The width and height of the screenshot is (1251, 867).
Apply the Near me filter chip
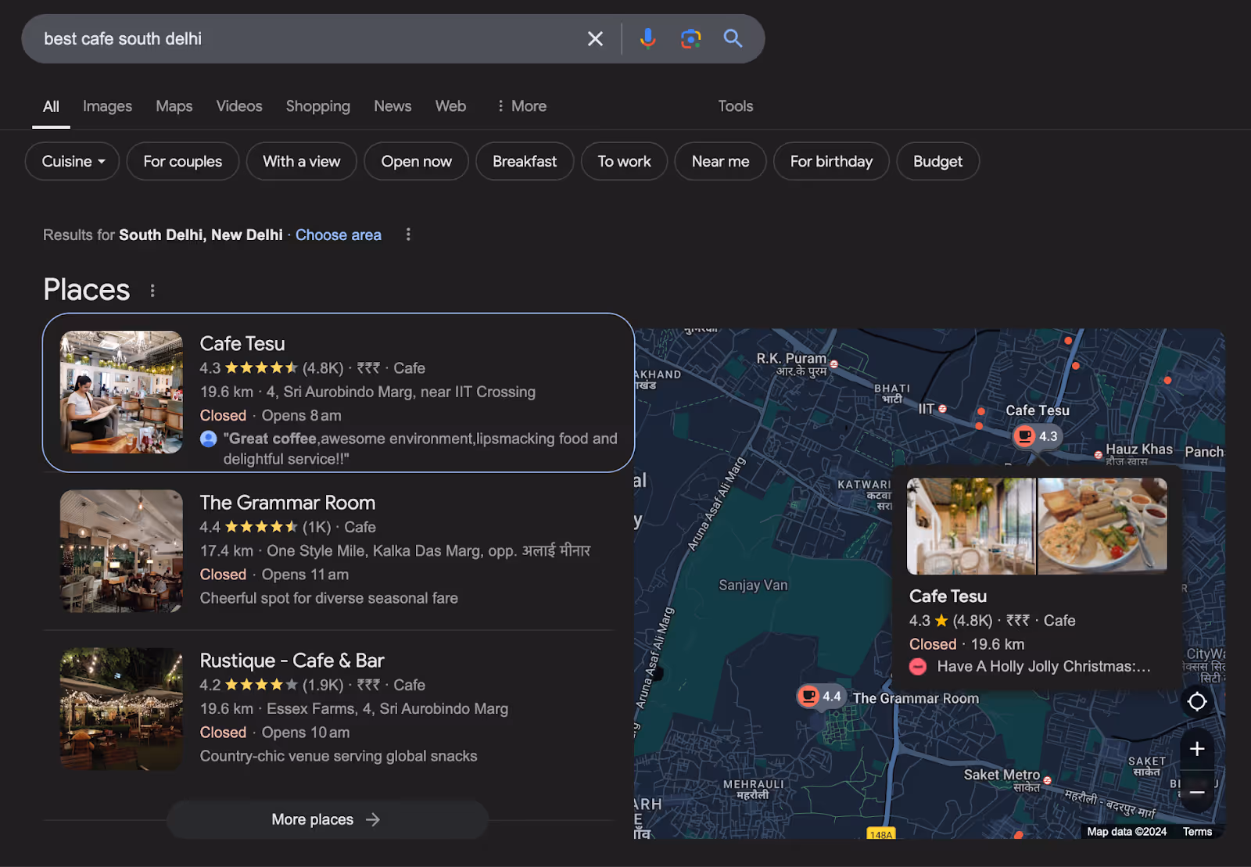point(720,161)
